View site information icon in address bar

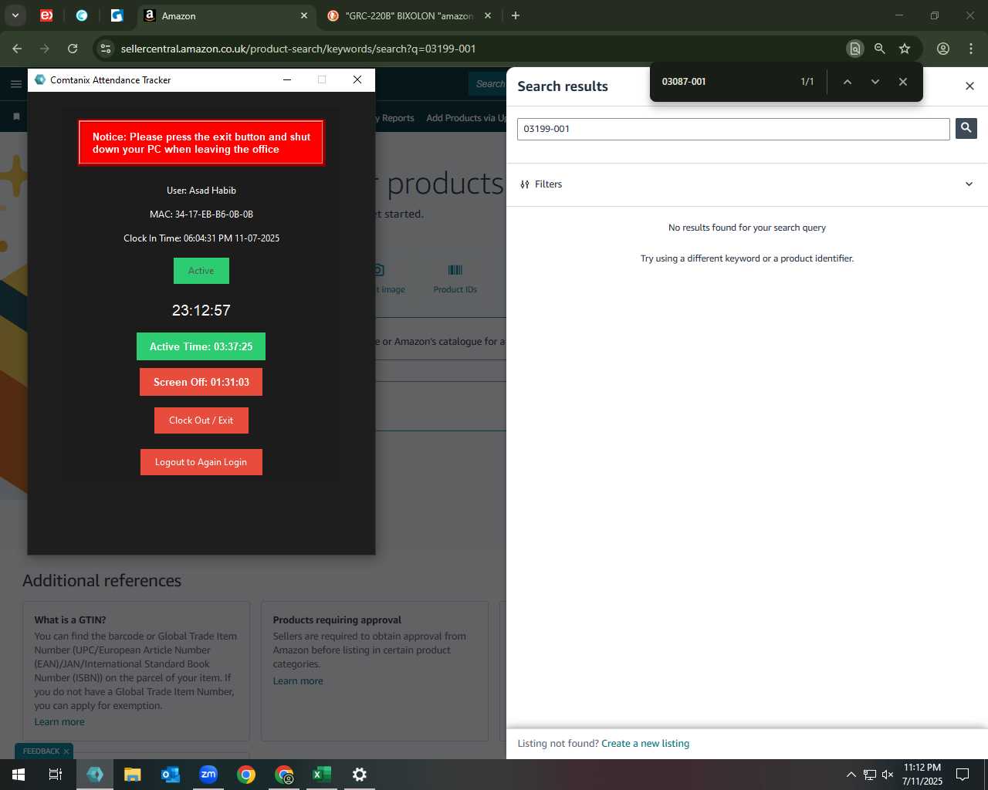click(106, 49)
